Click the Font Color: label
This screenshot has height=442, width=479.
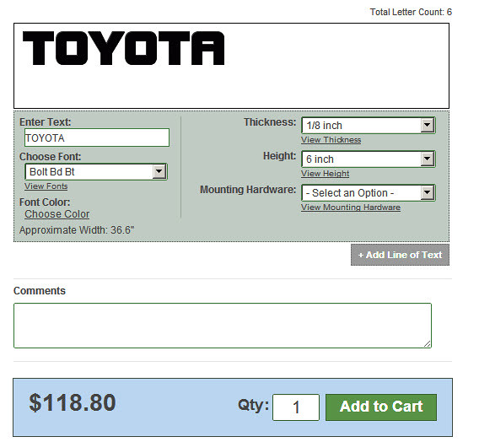coord(45,202)
